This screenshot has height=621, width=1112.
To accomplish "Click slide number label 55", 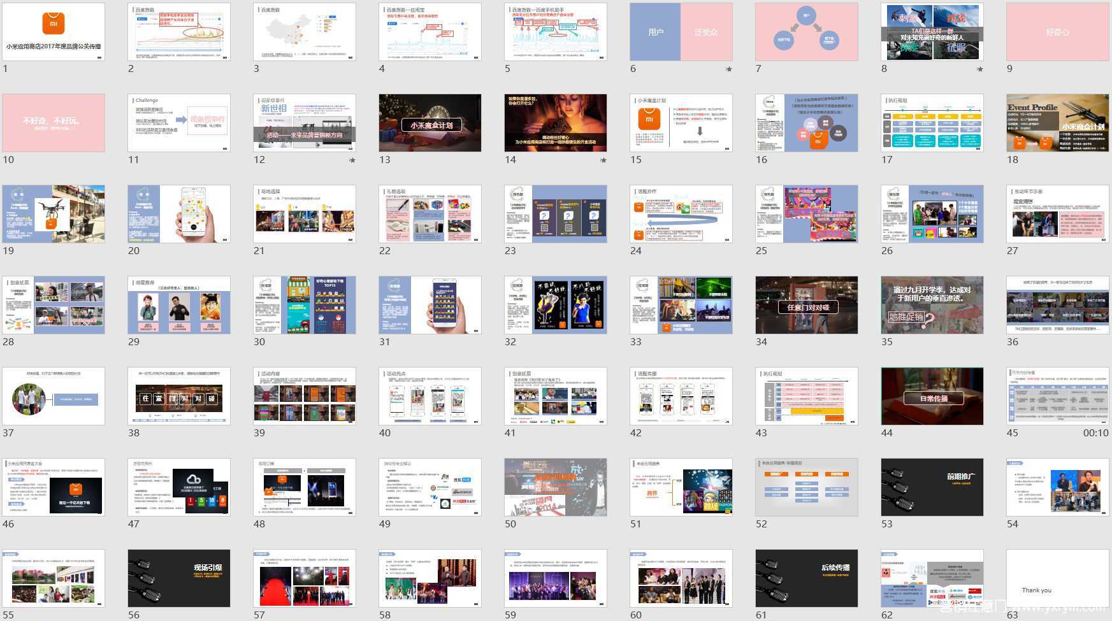I will (8, 615).
